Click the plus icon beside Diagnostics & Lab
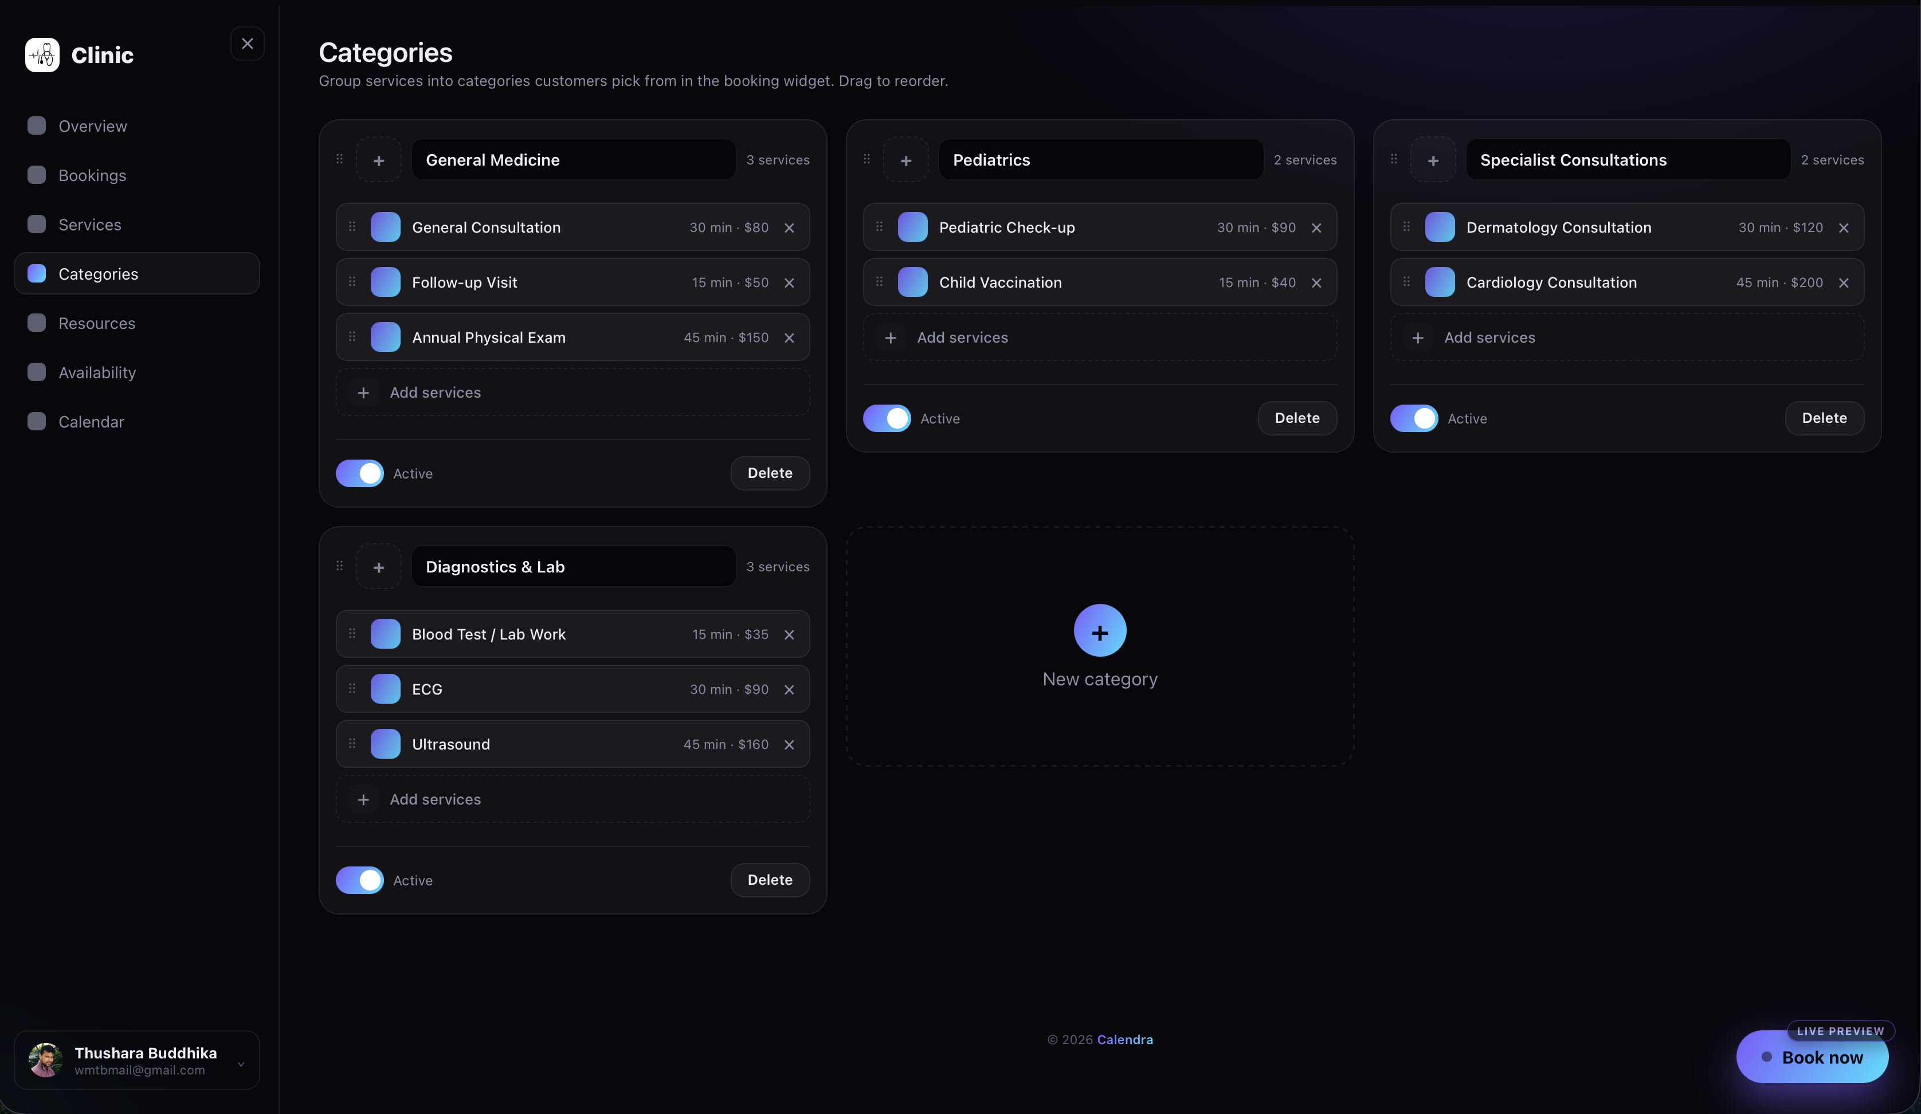Image resolution: width=1921 pixels, height=1114 pixels. coord(379,567)
